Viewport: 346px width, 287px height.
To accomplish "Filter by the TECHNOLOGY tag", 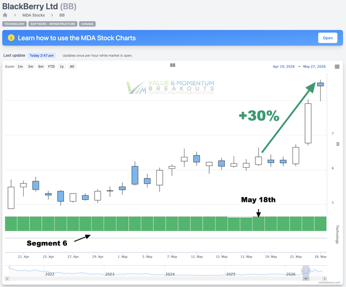I will (14, 24).
